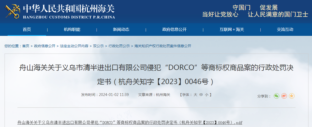Navigate to 交流互动 section
The width and height of the screenshot is (312, 127).
coord(285,30)
